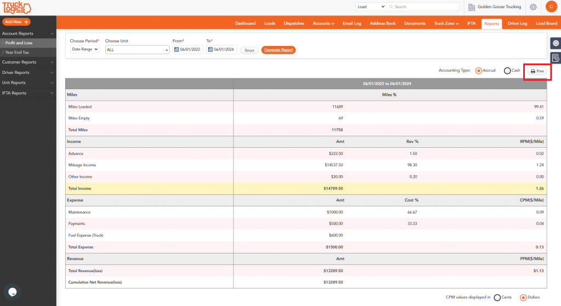Click the To date field 06/01/2024

(222, 50)
